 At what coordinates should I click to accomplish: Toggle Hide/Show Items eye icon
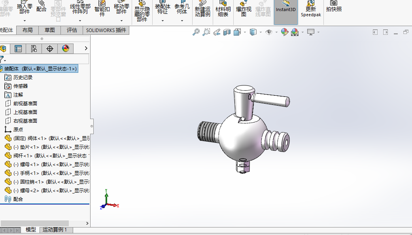(269, 32)
